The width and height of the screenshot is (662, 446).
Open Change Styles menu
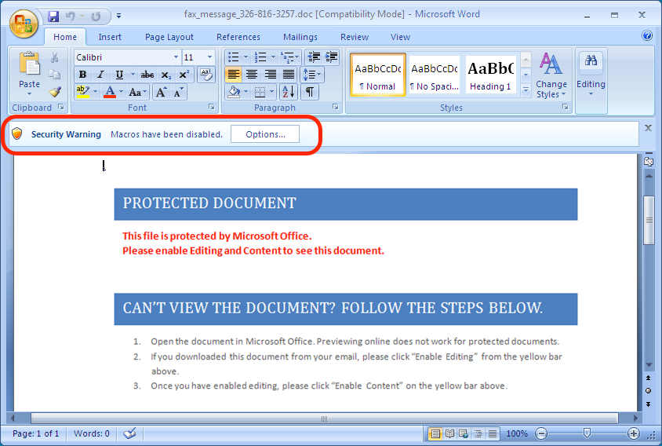pyautogui.click(x=551, y=76)
